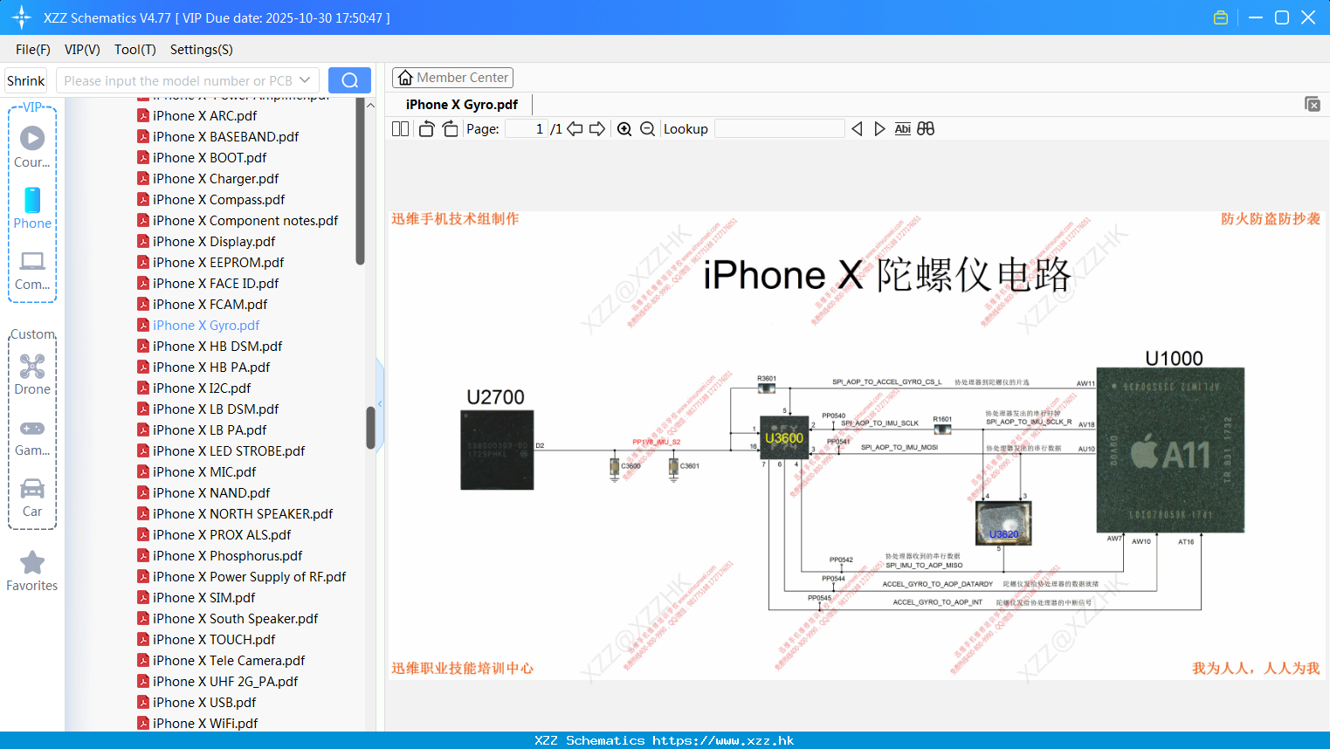1330x749 pixels.
Task: Open the Courses sidebar icon
Action: [32, 146]
